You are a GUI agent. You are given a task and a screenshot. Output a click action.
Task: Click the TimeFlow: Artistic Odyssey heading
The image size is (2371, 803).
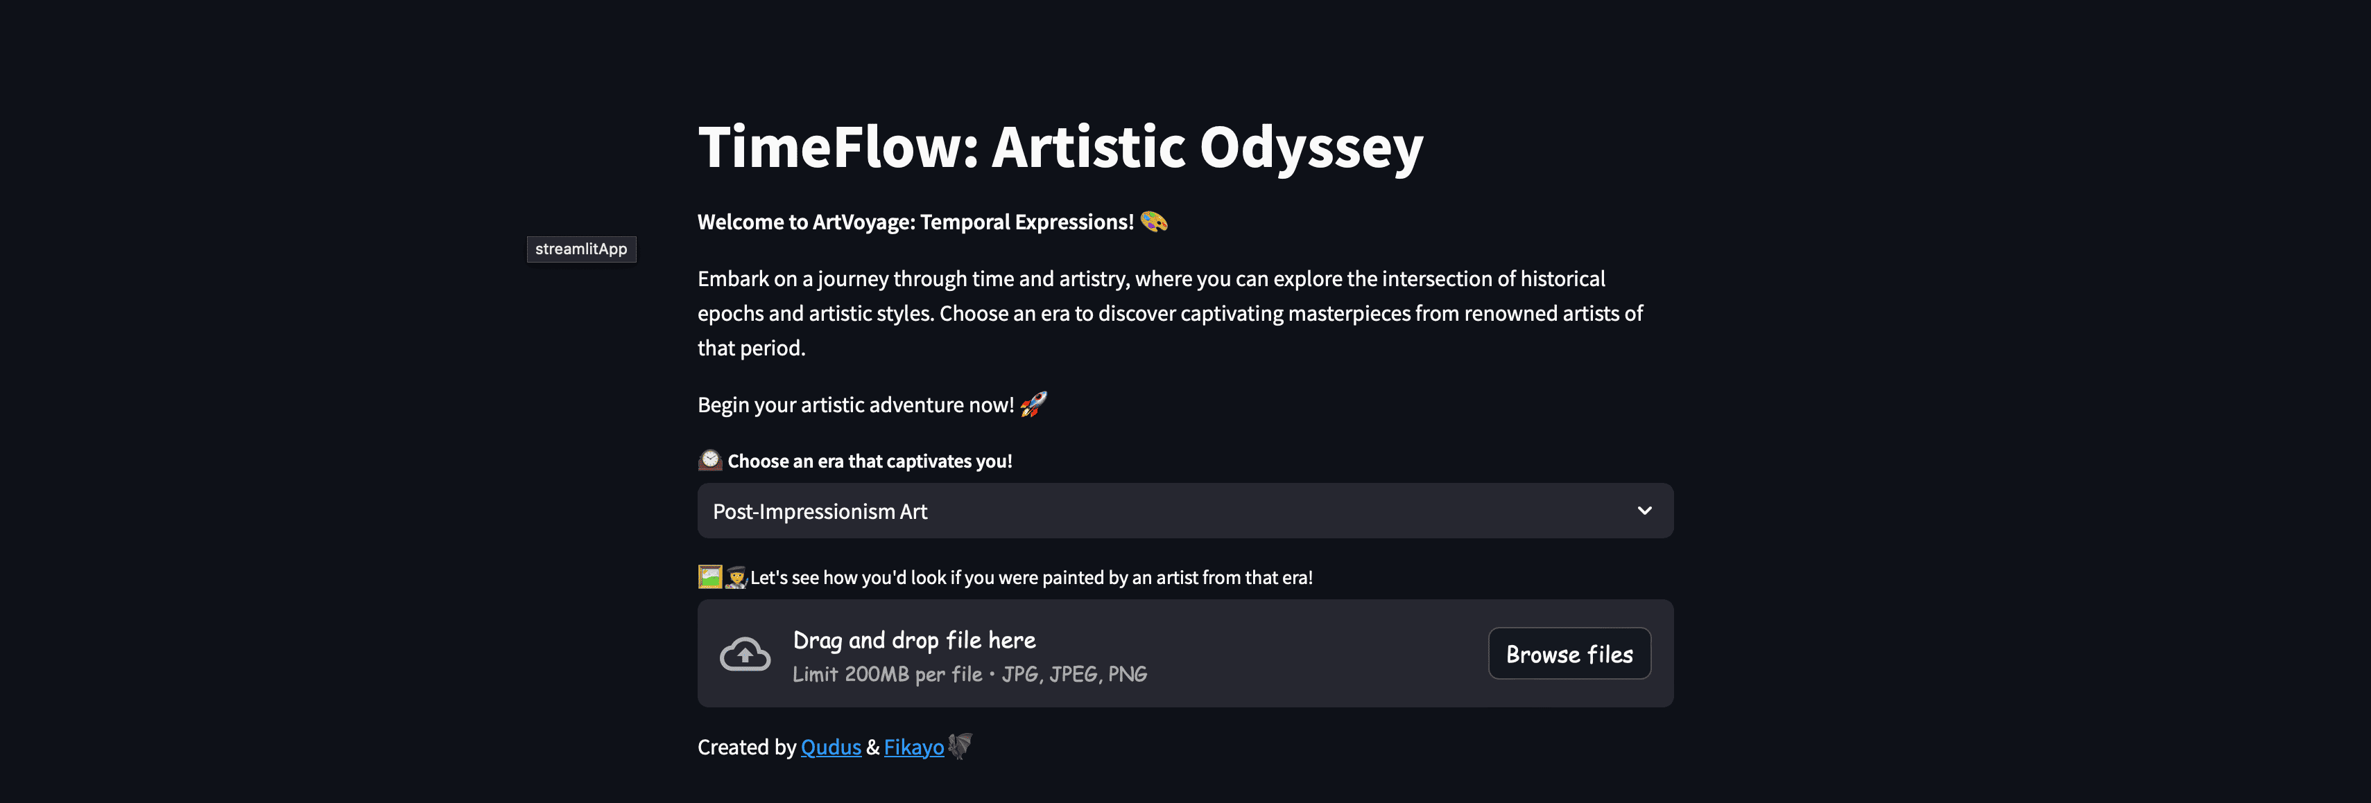(1060, 147)
